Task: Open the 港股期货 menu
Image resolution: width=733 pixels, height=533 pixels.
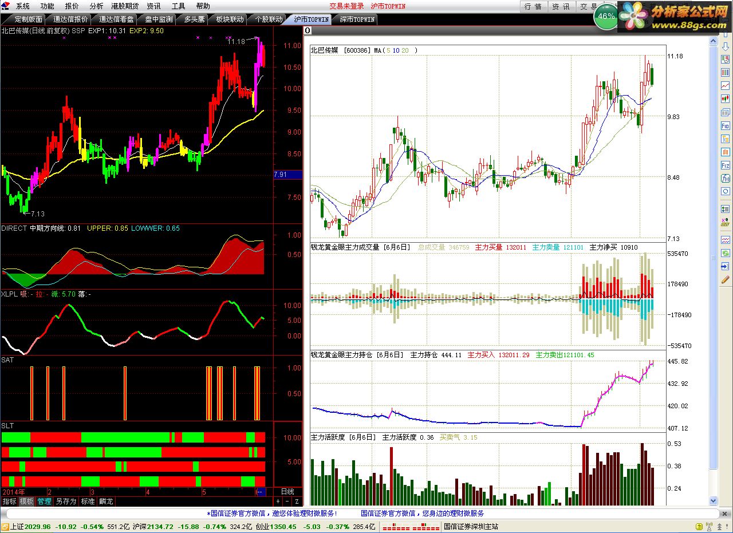Action: click(x=125, y=6)
